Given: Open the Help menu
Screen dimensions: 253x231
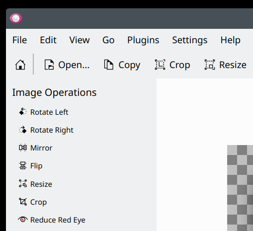Looking at the screenshot, I should click(x=230, y=40).
